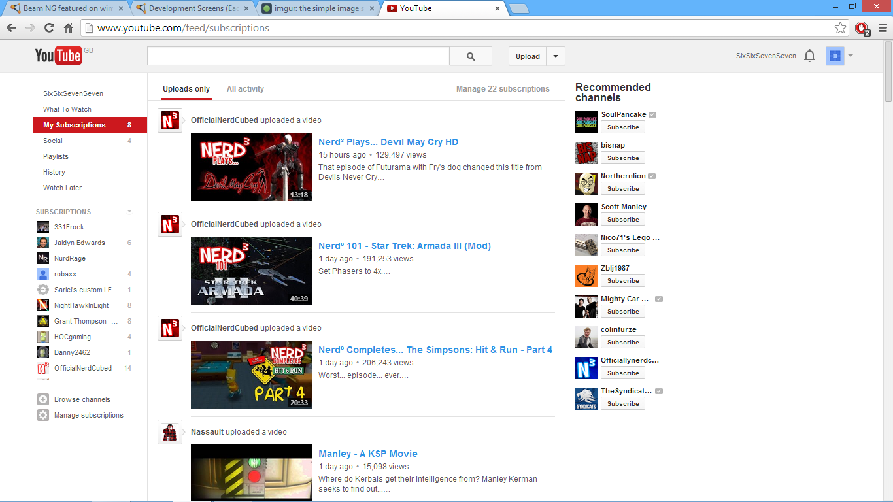Open Jaidyn Edwards subscription avatar
This screenshot has height=502, width=893.
point(43,243)
